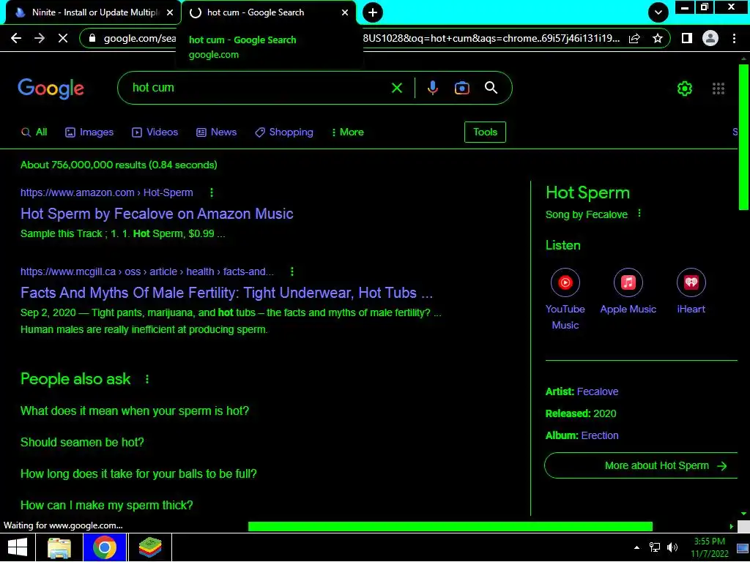Expand the 'Should seamen be hot?' question

82,443
